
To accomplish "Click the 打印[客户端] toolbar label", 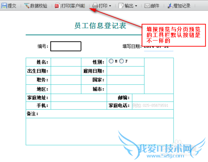I will (73, 6).
